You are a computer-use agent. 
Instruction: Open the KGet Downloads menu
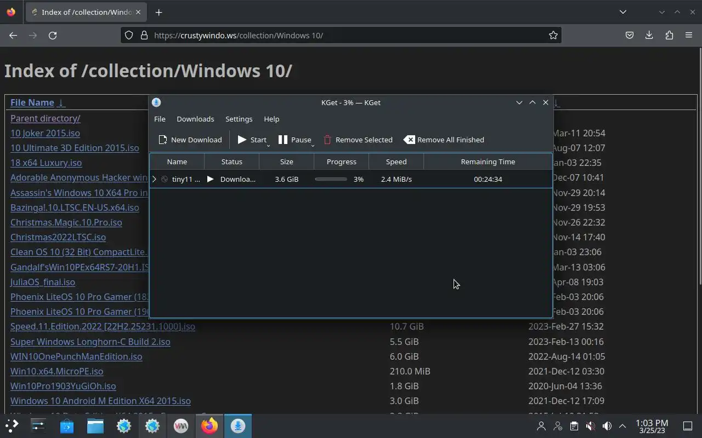195,119
